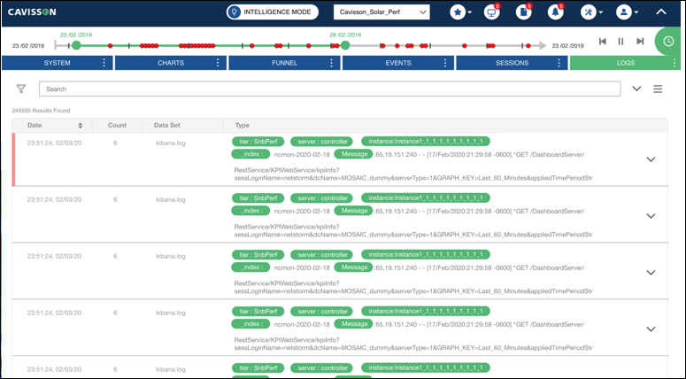Open EVENTS tab three-dot menu
Screen dimensions: 686x379
(x=445, y=63)
